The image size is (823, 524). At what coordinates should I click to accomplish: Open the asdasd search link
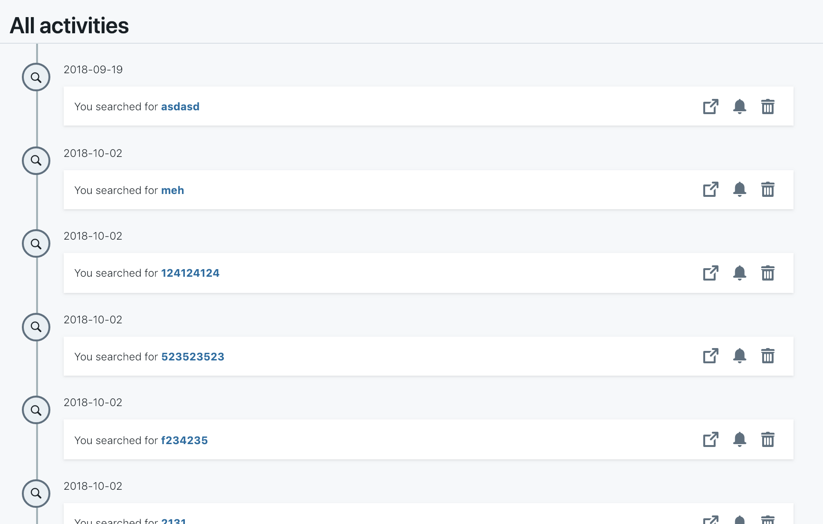pyautogui.click(x=180, y=107)
